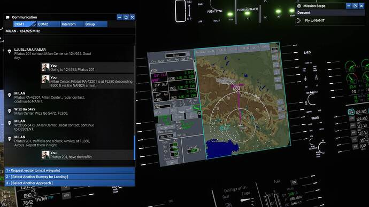Choose 'Select Another Approach' option
The height and width of the screenshot is (207, 369).
[70, 183]
